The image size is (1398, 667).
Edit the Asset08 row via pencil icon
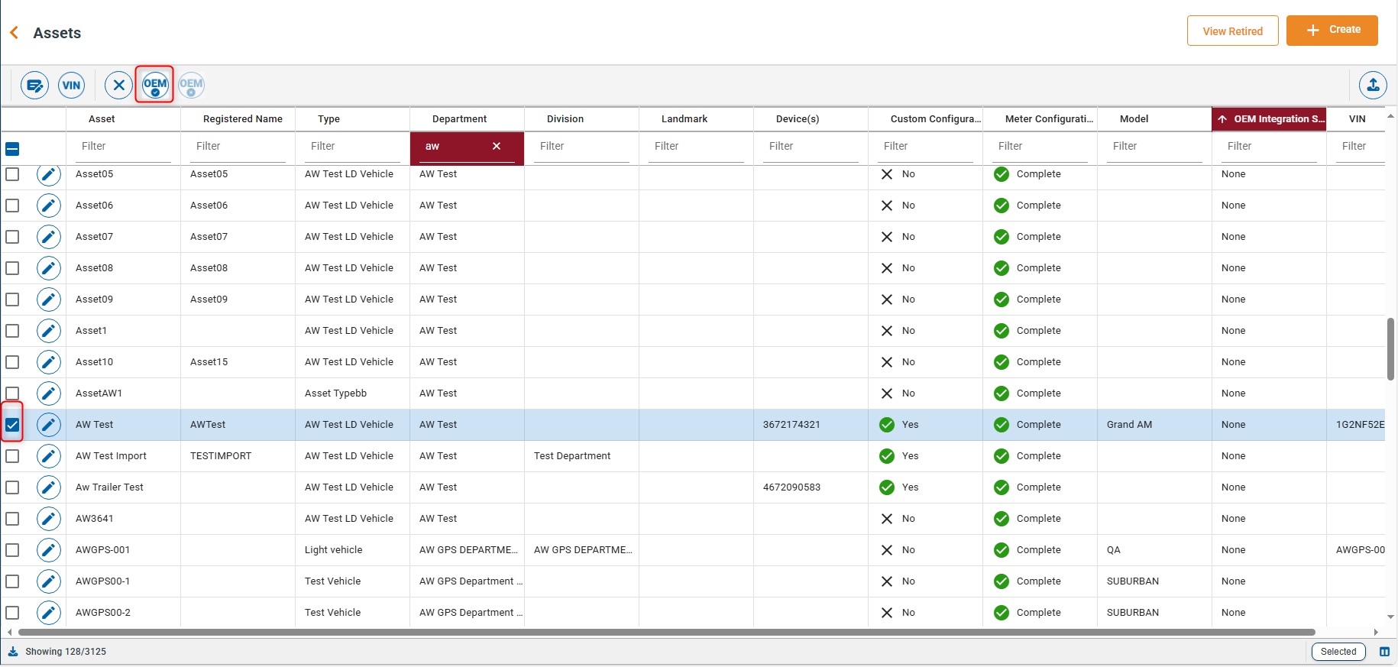(49, 268)
